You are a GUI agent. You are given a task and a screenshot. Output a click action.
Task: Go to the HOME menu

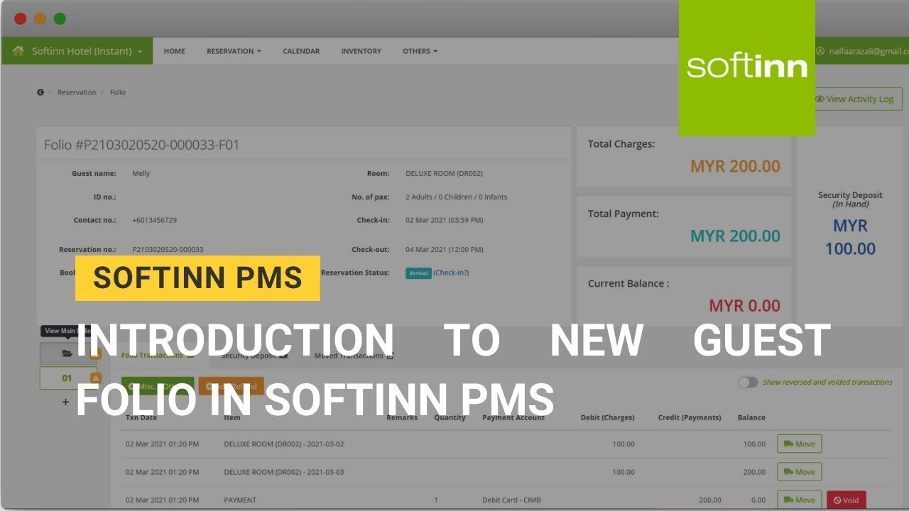pyautogui.click(x=174, y=51)
